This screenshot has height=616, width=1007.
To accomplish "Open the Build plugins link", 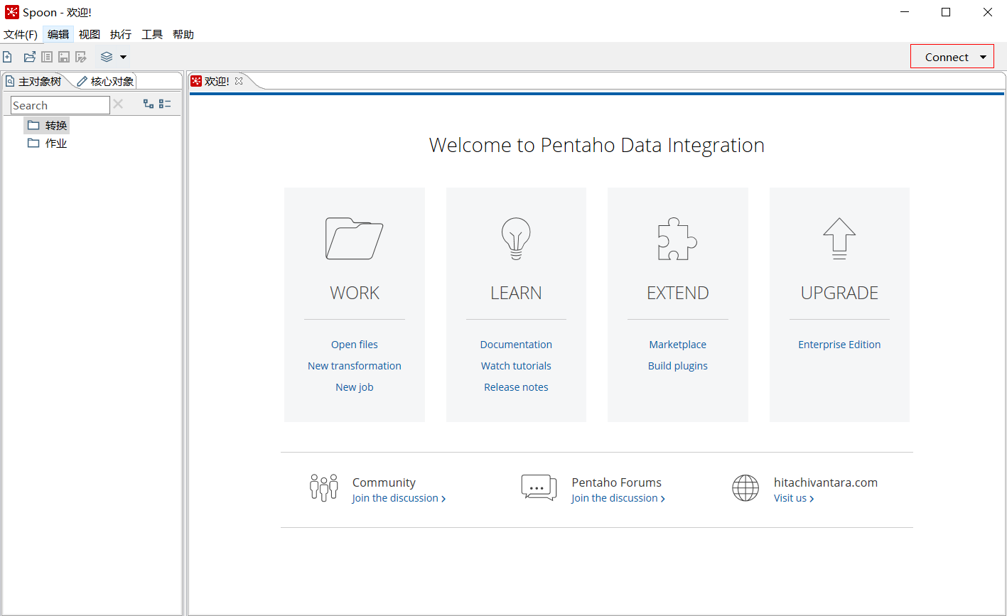I will point(678,366).
